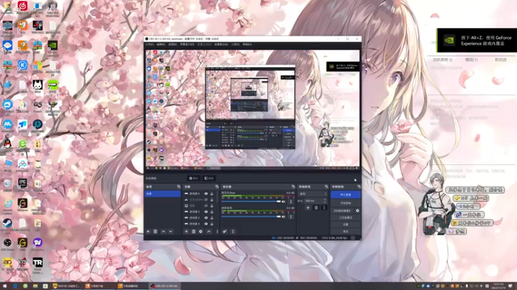Viewport: 517px width, 290px height.
Task: Click the 退出 exit button
Action: click(346, 231)
